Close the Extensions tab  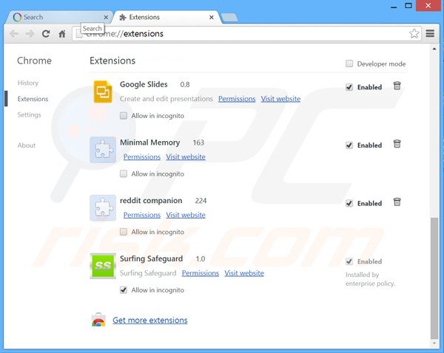tap(211, 17)
